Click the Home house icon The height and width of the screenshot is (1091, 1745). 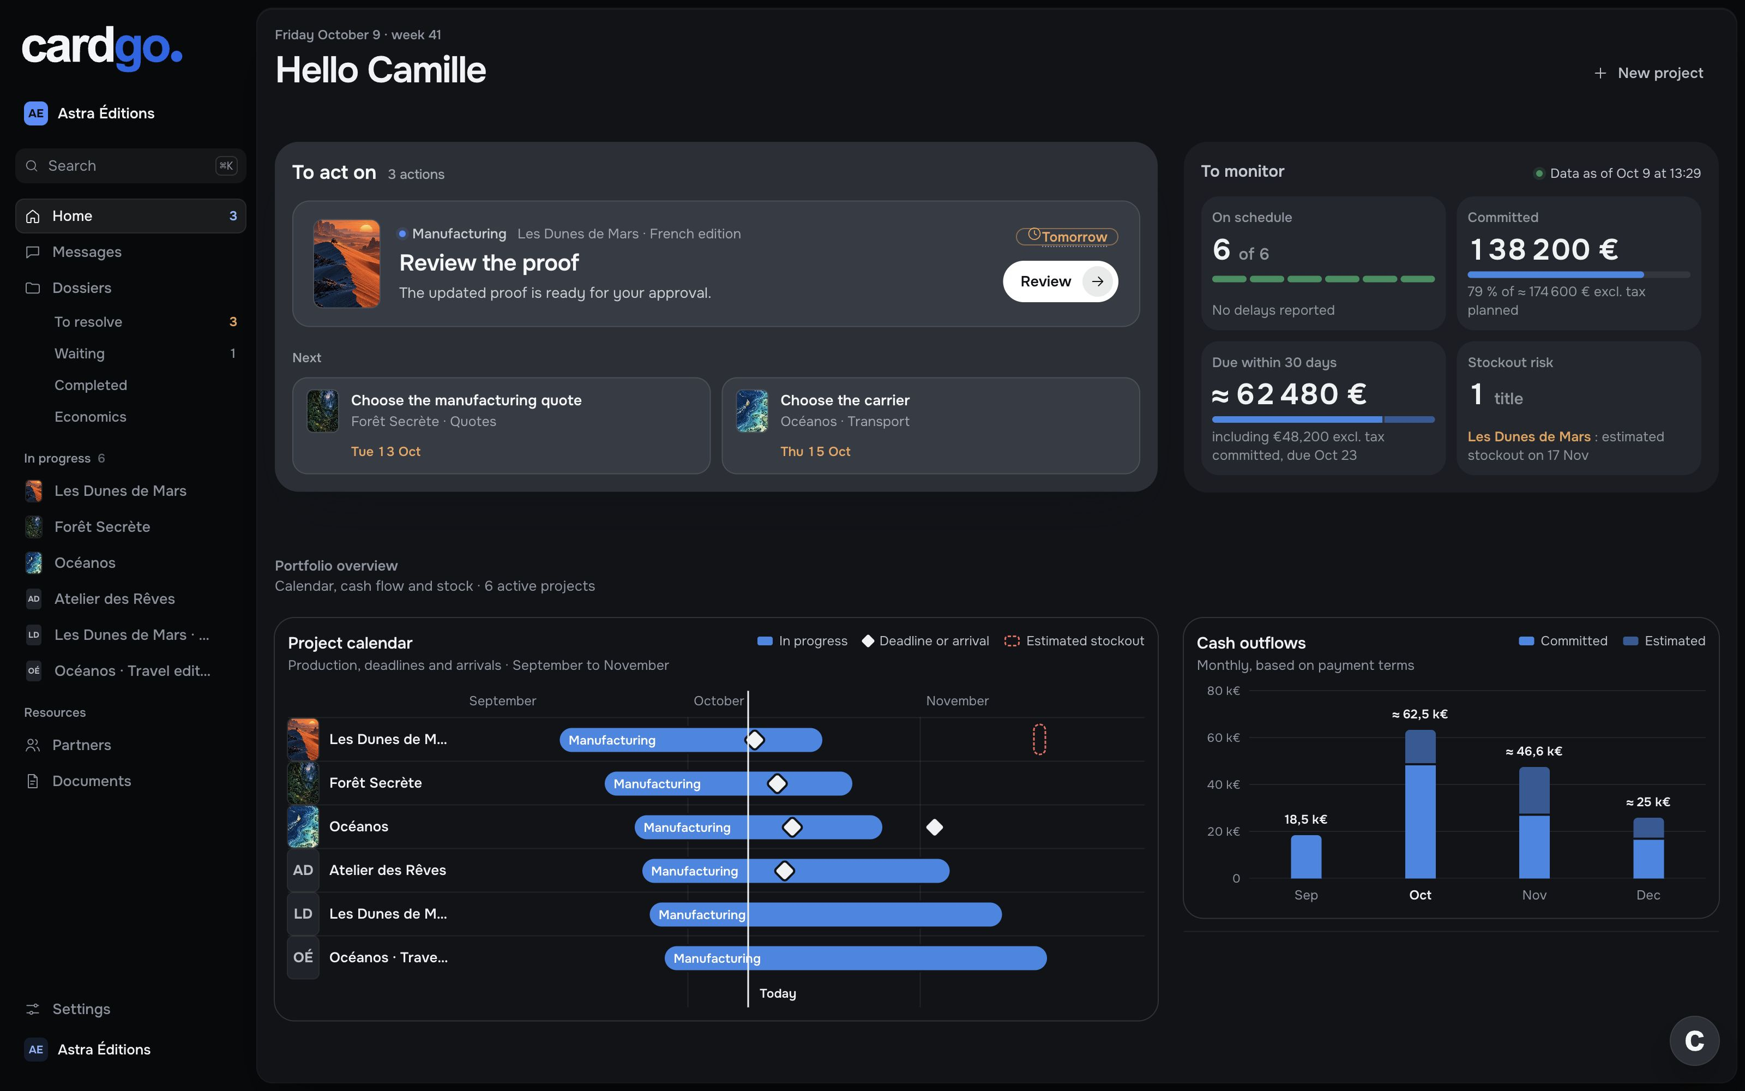[x=33, y=216]
